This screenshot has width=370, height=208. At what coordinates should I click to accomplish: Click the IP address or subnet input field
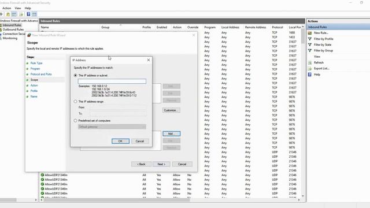point(112,81)
